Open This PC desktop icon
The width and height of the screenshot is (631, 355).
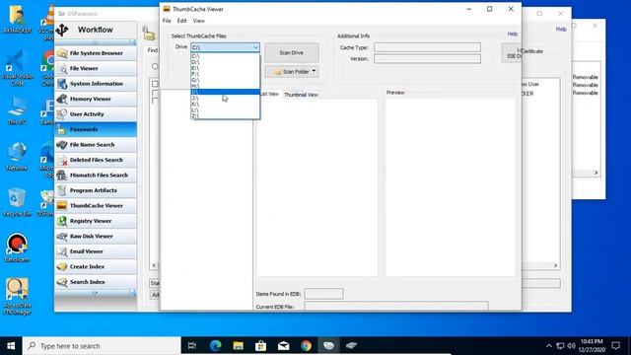17,110
